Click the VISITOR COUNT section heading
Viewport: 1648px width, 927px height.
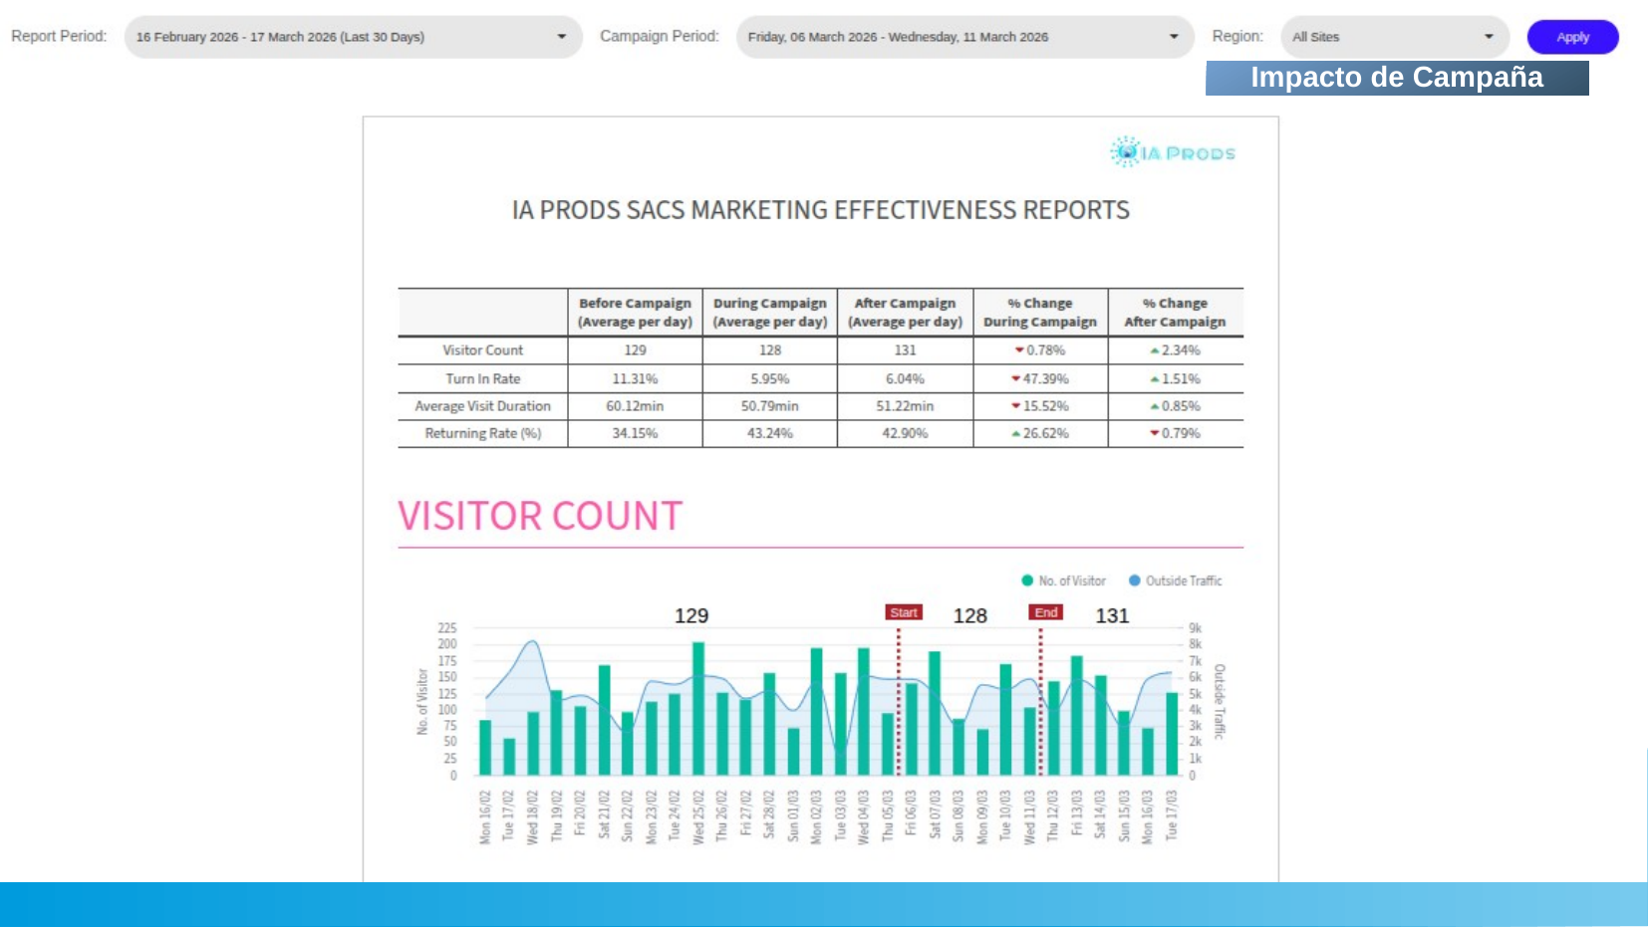[540, 516]
